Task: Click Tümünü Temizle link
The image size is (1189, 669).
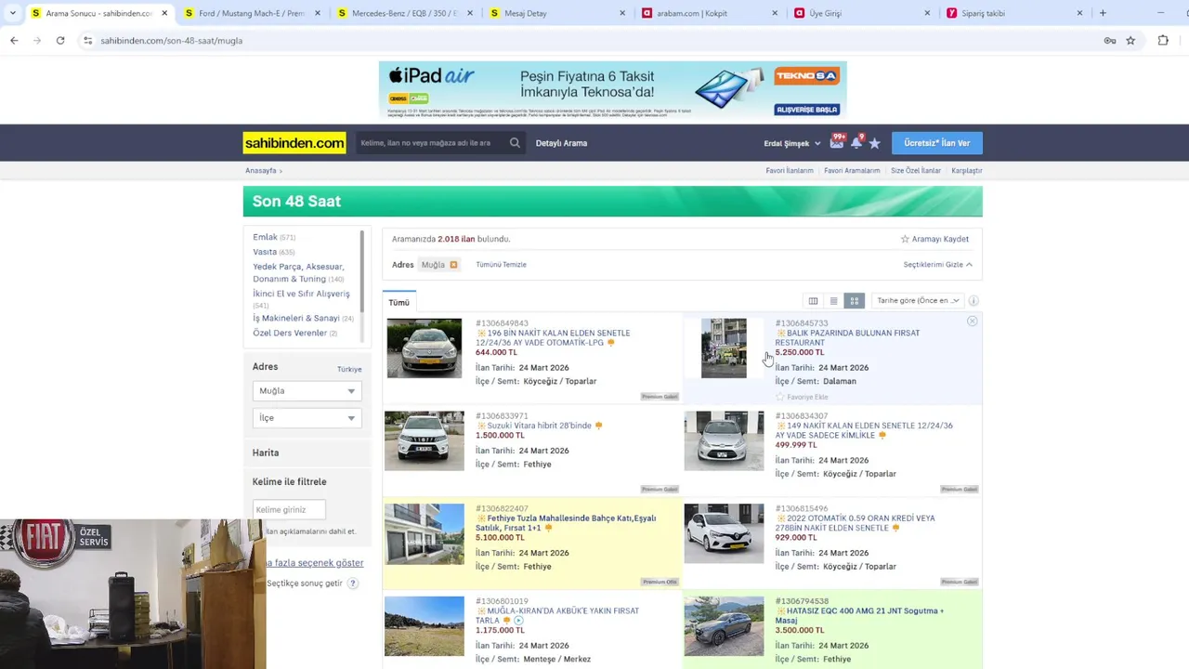Action: coord(502,265)
